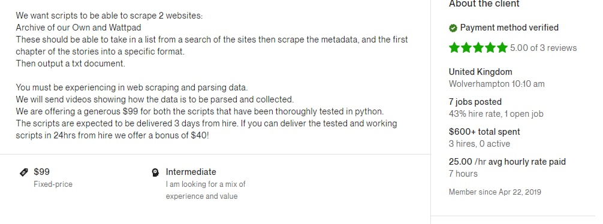Click the 'Intermediate' experience level label
The height and width of the screenshot is (224, 603).
(x=191, y=172)
